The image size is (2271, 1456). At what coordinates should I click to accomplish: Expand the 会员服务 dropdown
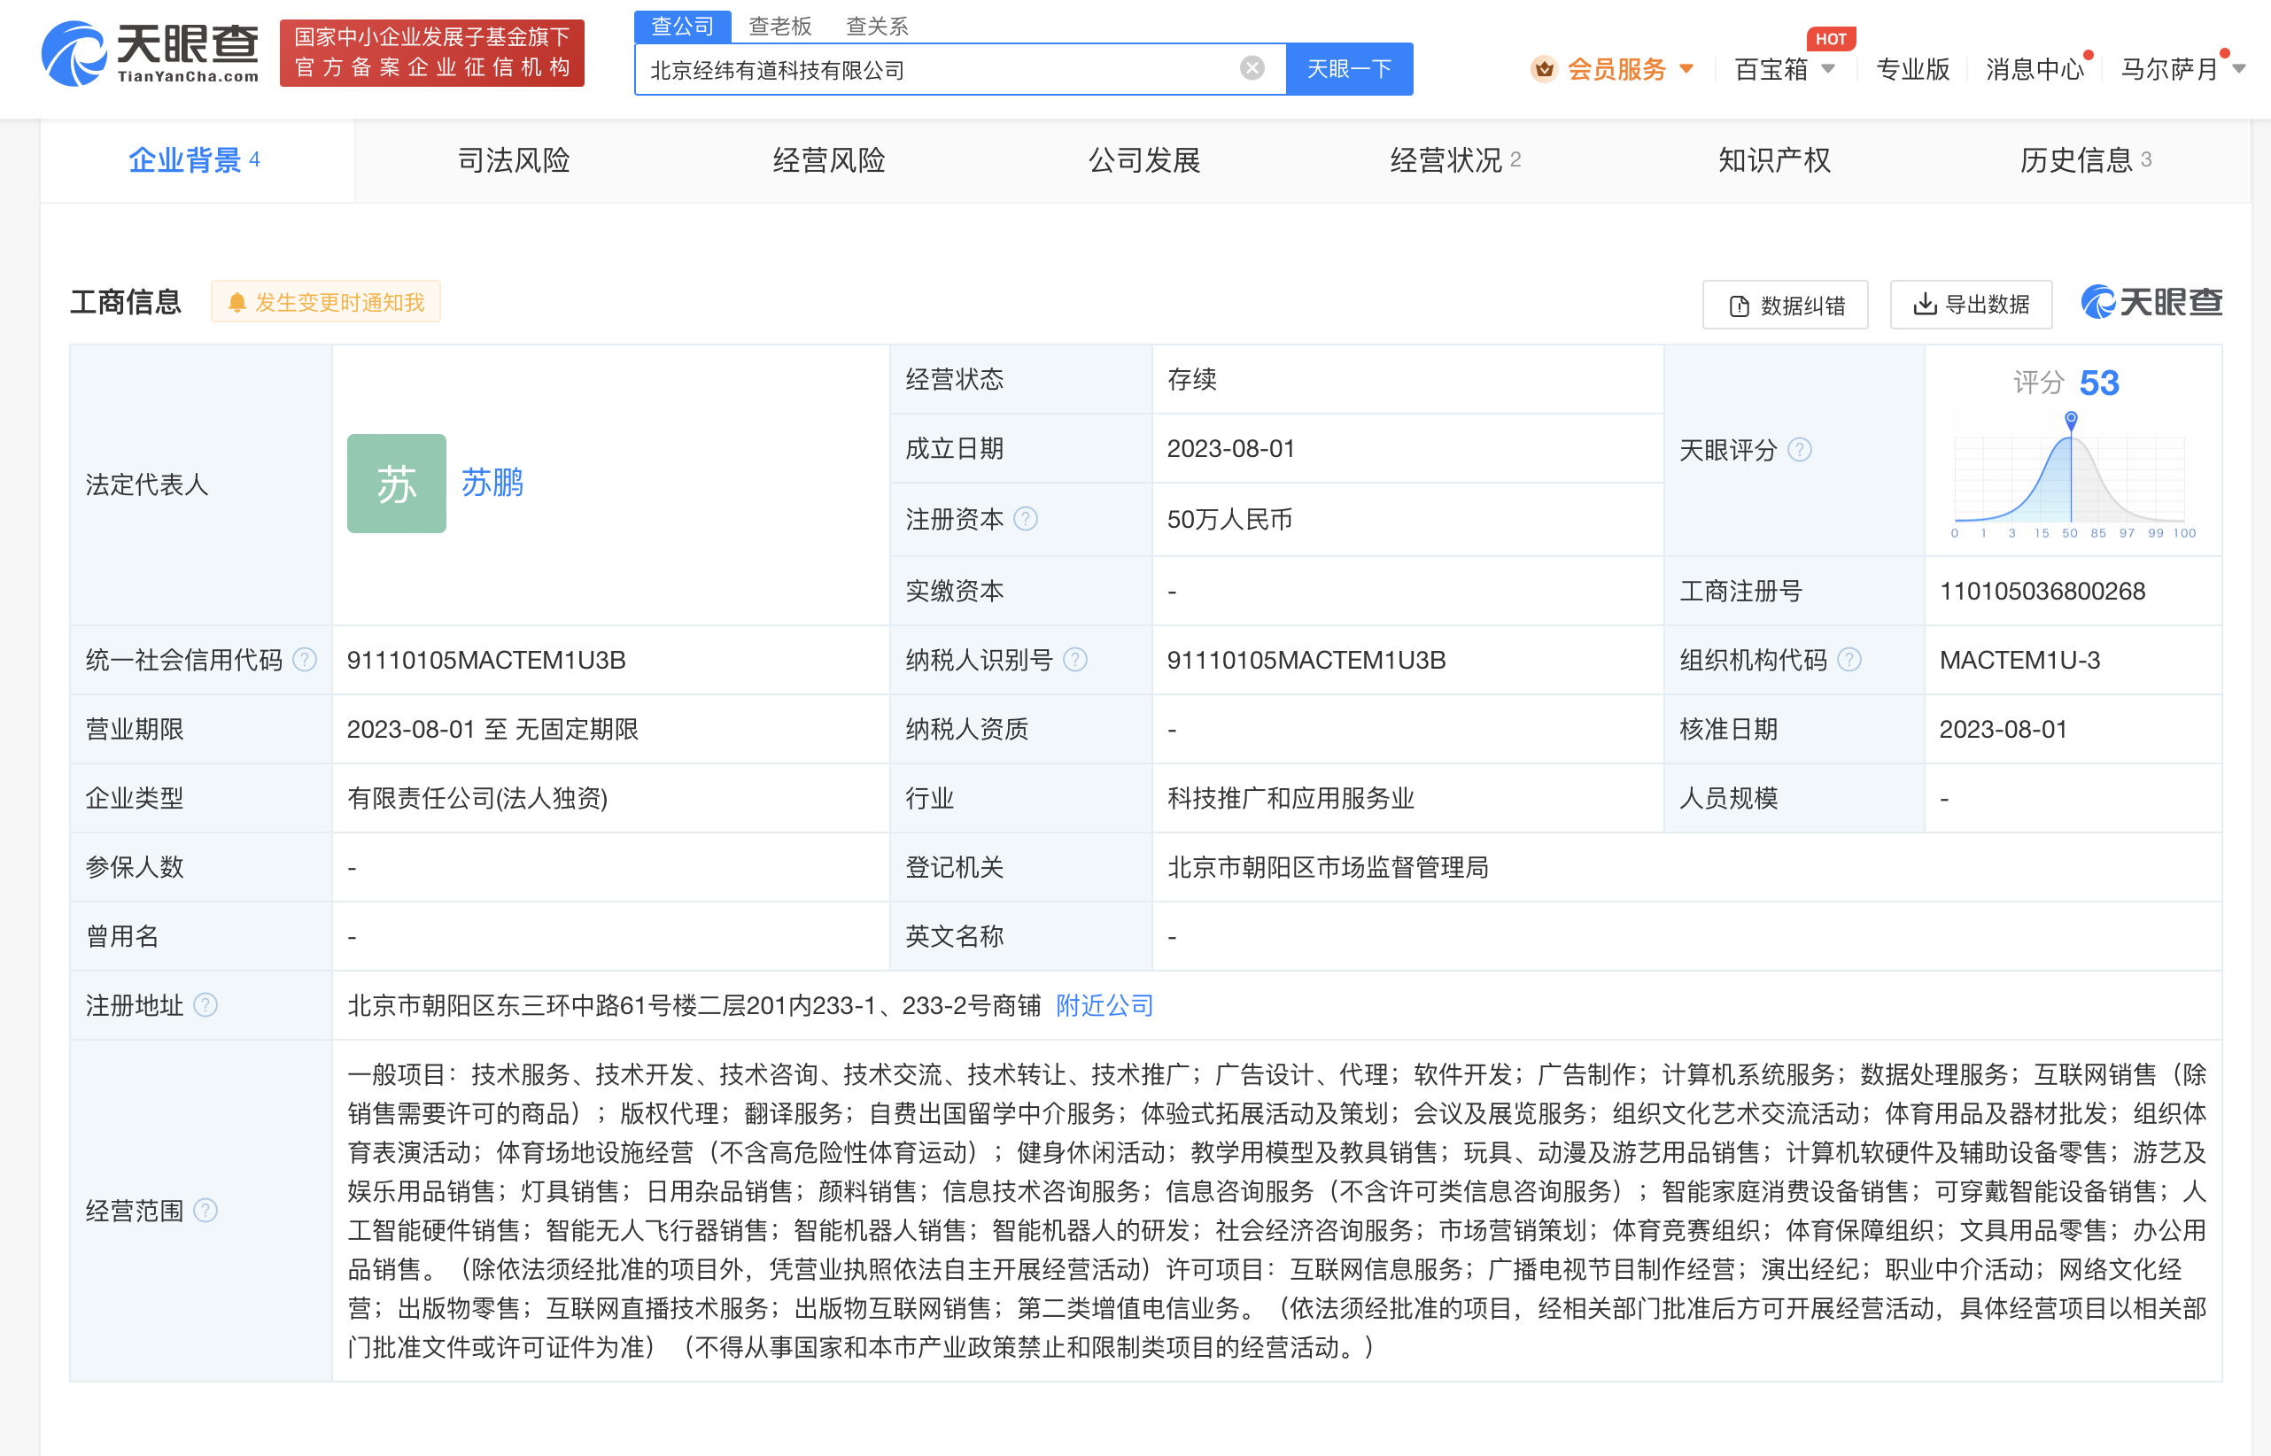pos(1686,68)
